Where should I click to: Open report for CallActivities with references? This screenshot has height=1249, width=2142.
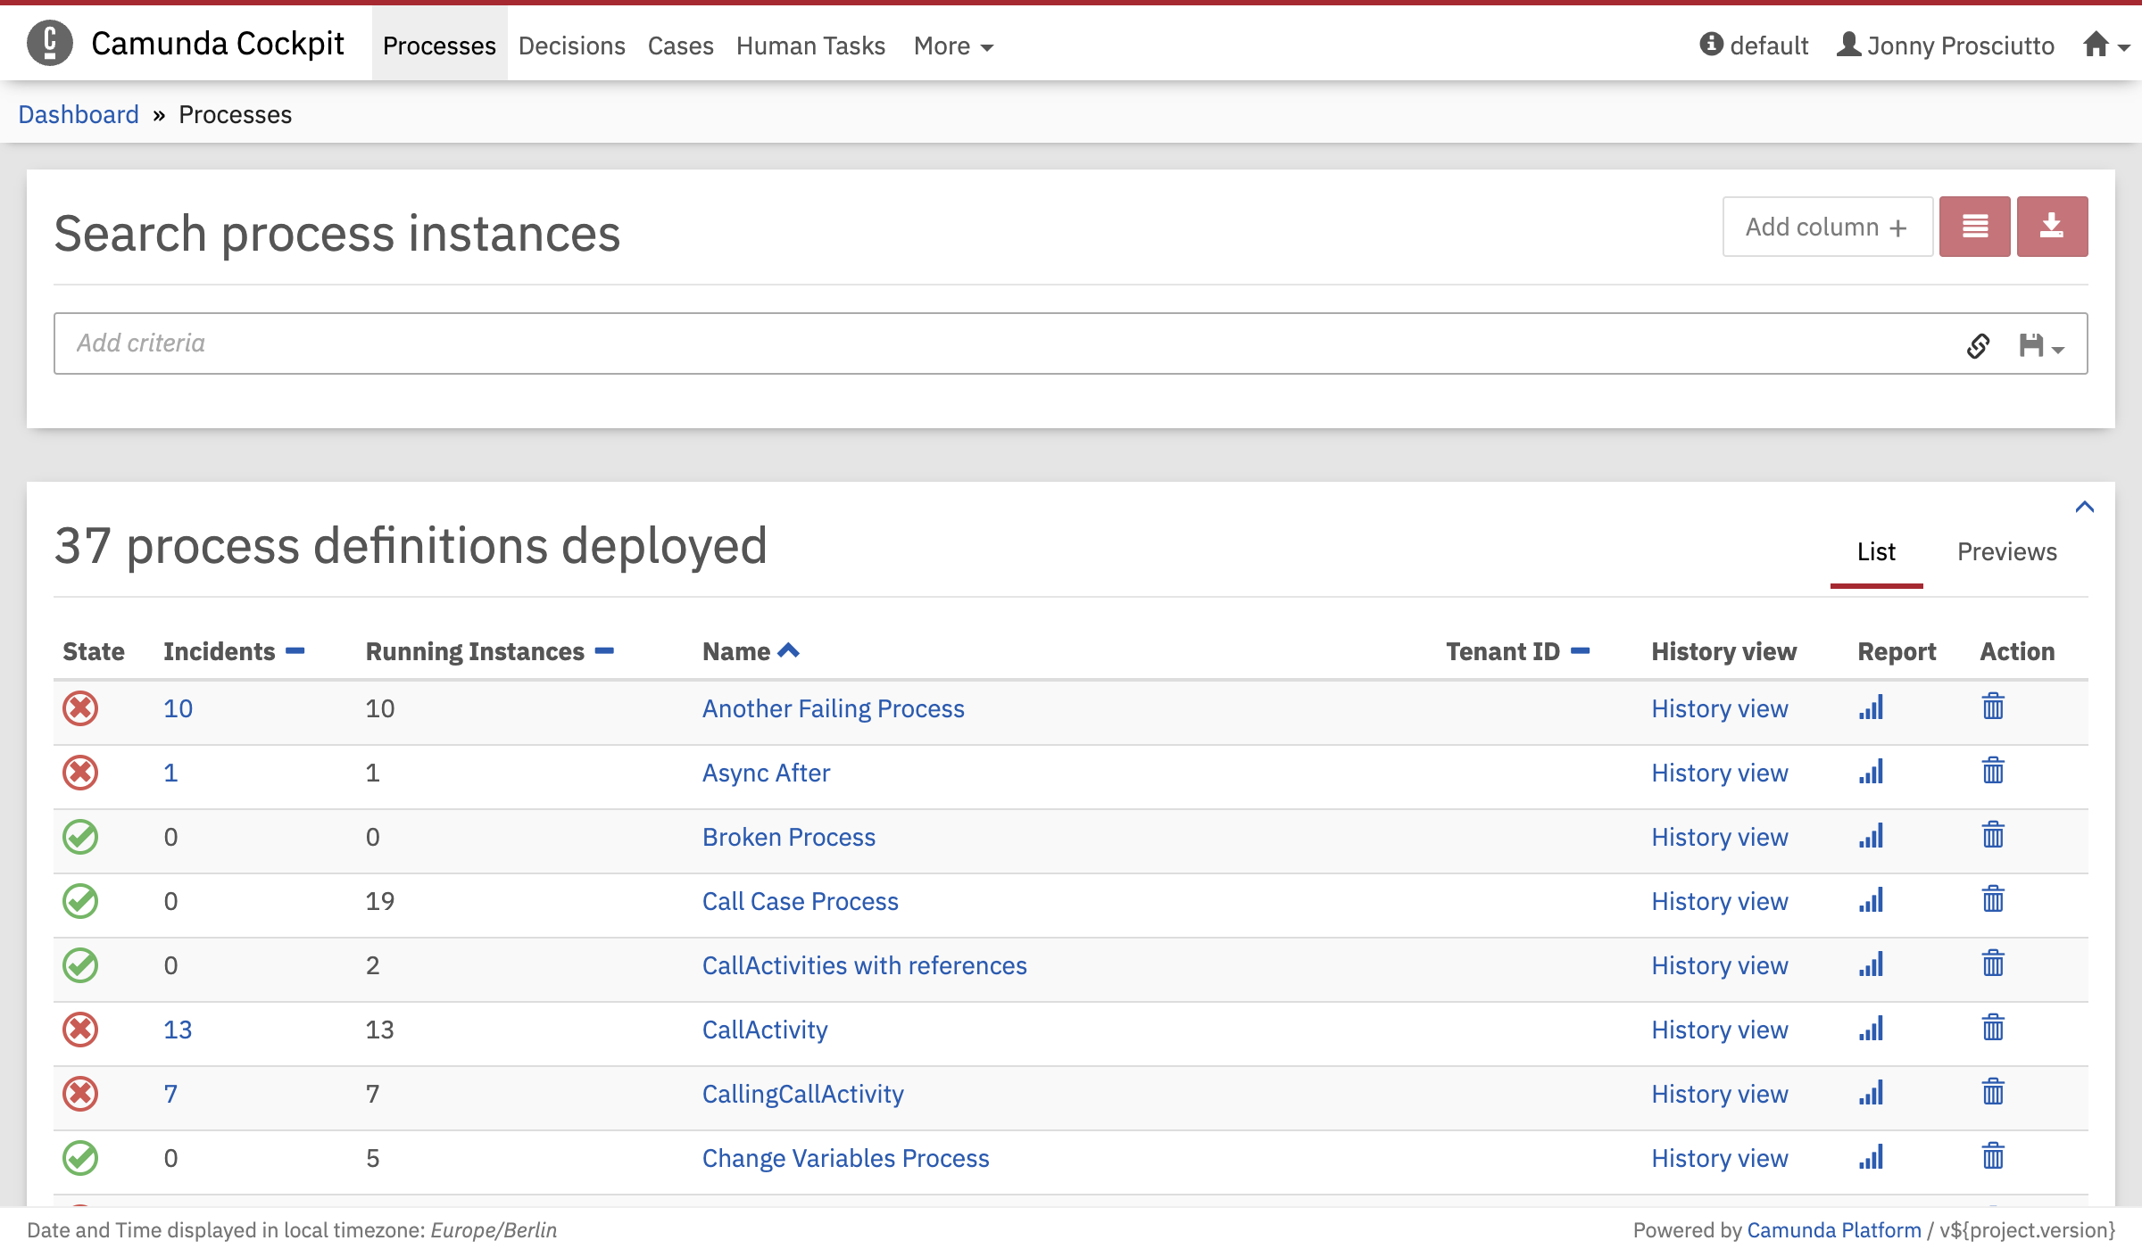1871,964
